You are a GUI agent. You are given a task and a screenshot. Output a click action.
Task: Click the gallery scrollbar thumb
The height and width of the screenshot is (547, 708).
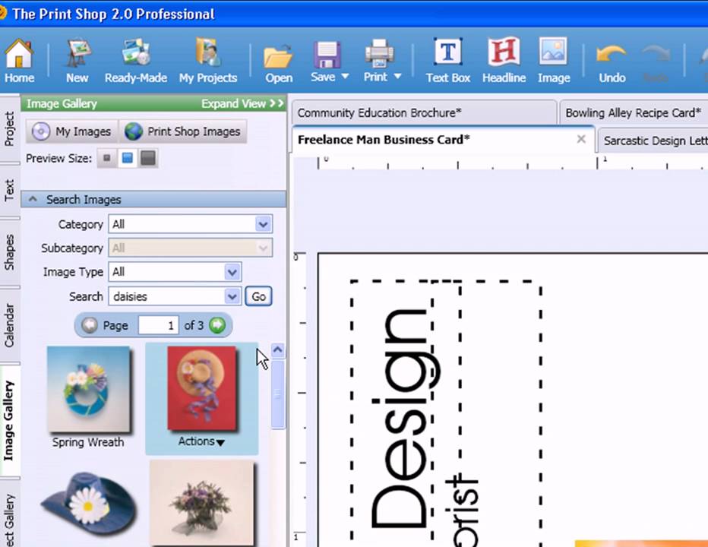(278, 394)
